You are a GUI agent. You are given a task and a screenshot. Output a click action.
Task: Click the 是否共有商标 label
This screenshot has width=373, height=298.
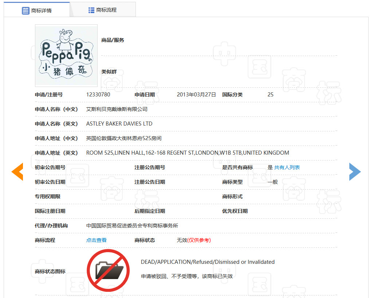coord(237,167)
